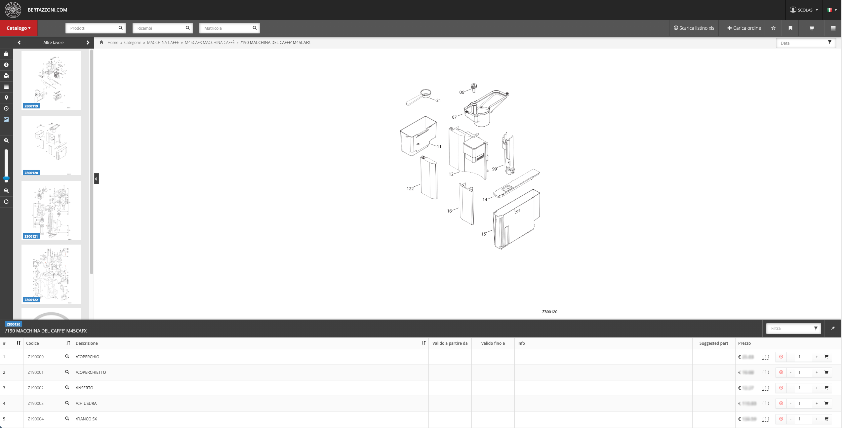Viewport: 842px width, 428px height.
Task: Open the SCOLAS user dropdown
Action: tap(804, 10)
